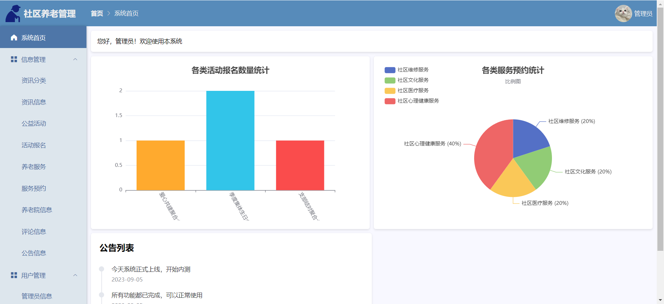The height and width of the screenshot is (304, 664).
Task: Click the page vertical scrollbar thumb
Action: pyautogui.click(x=660, y=130)
